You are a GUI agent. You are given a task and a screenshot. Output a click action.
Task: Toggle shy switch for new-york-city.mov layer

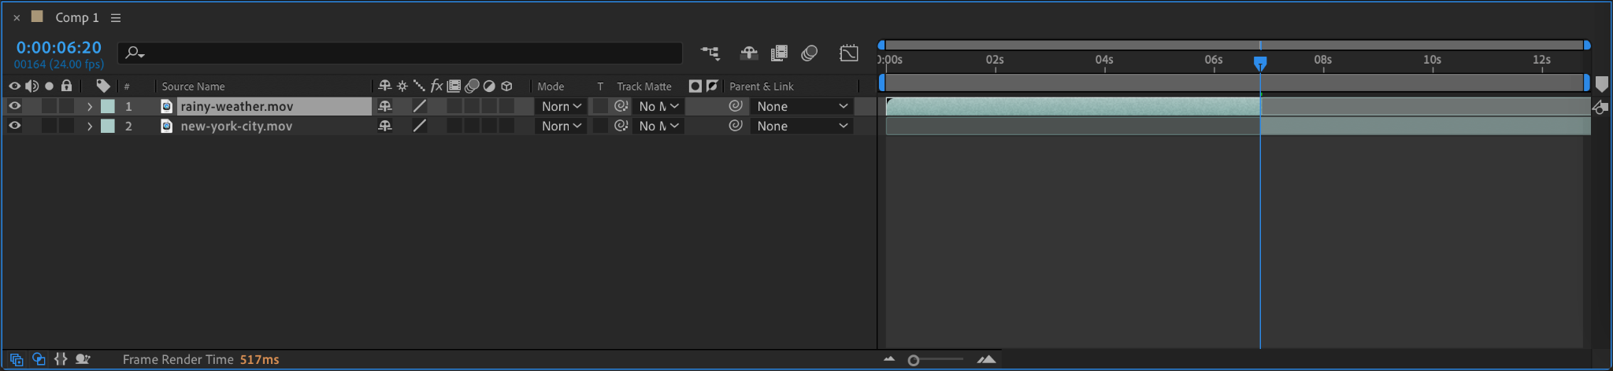click(x=385, y=126)
